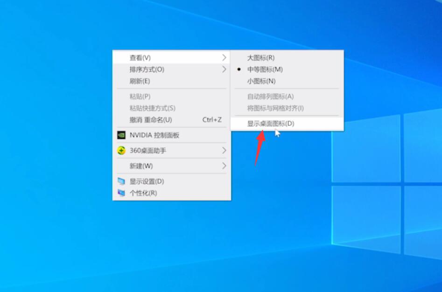442x292 pixels.
Task: Open 360桌面助手 menu entry
Action: point(172,151)
